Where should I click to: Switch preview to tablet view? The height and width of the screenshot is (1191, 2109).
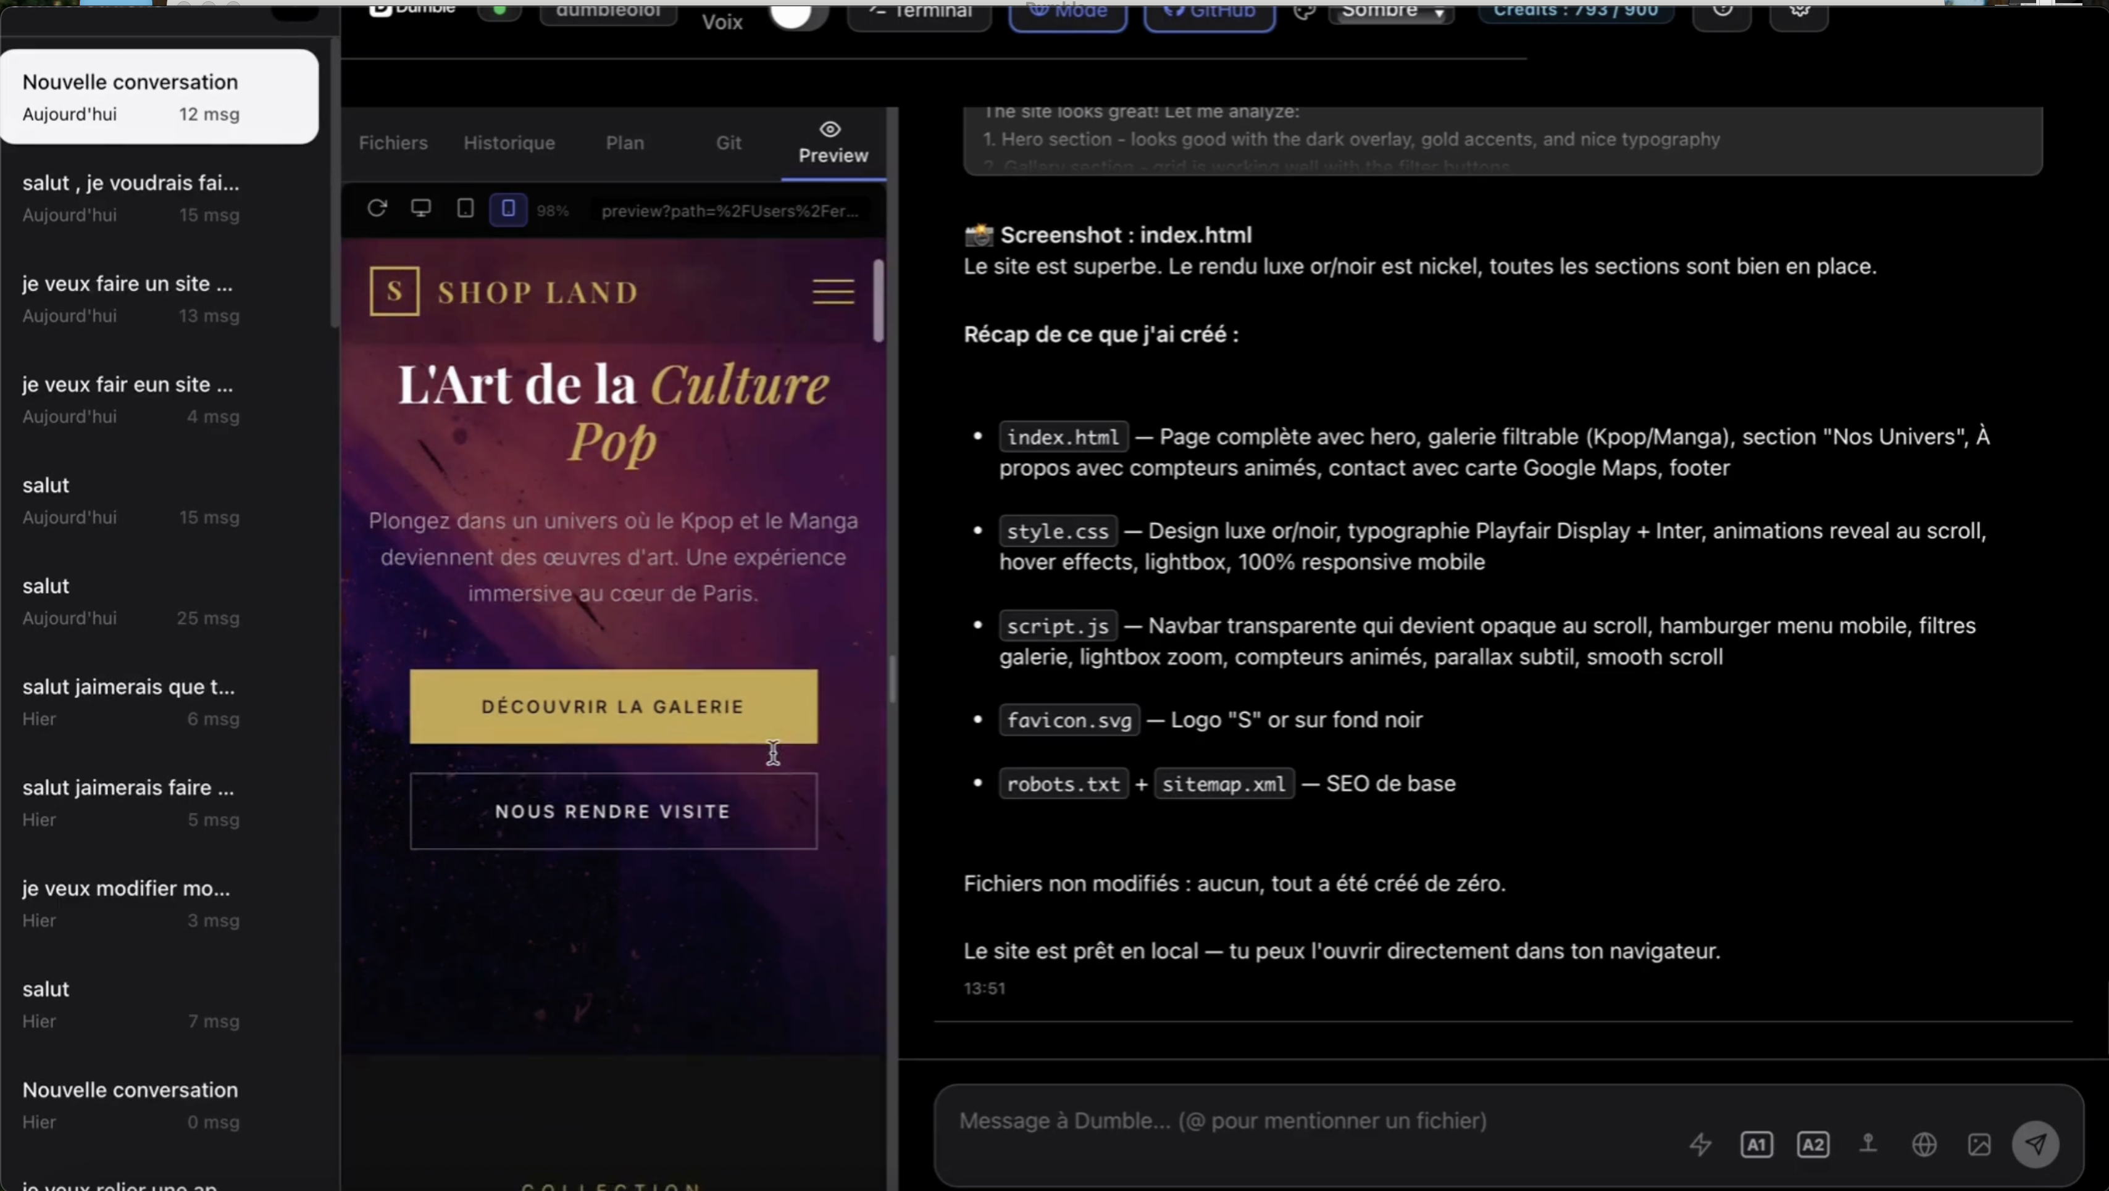point(465,209)
